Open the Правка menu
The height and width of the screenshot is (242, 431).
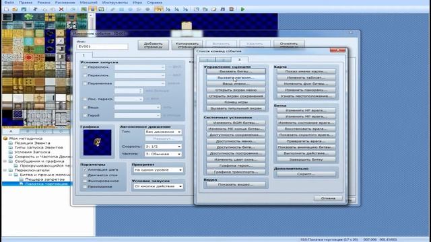click(26, 3)
